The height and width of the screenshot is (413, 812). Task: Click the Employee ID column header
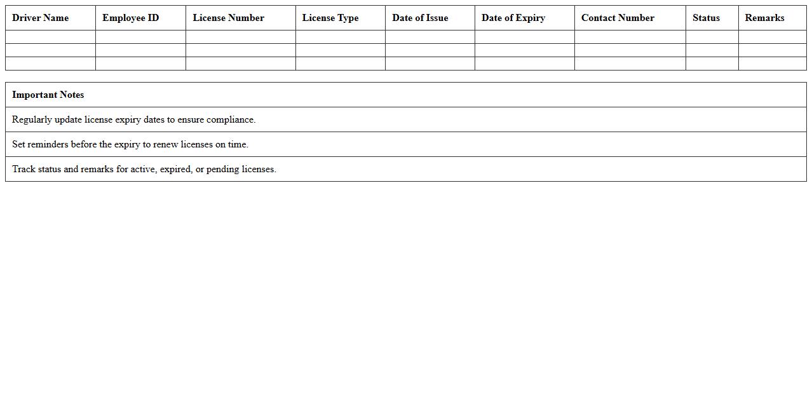pos(130,18)
